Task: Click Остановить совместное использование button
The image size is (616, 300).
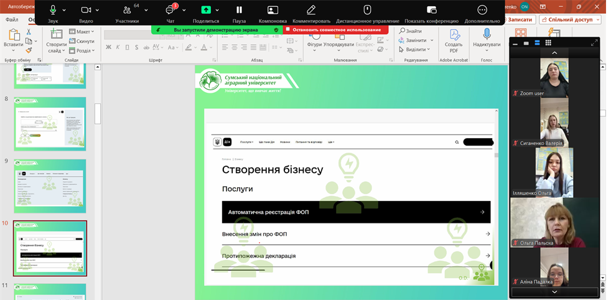Action: point(336,29)
